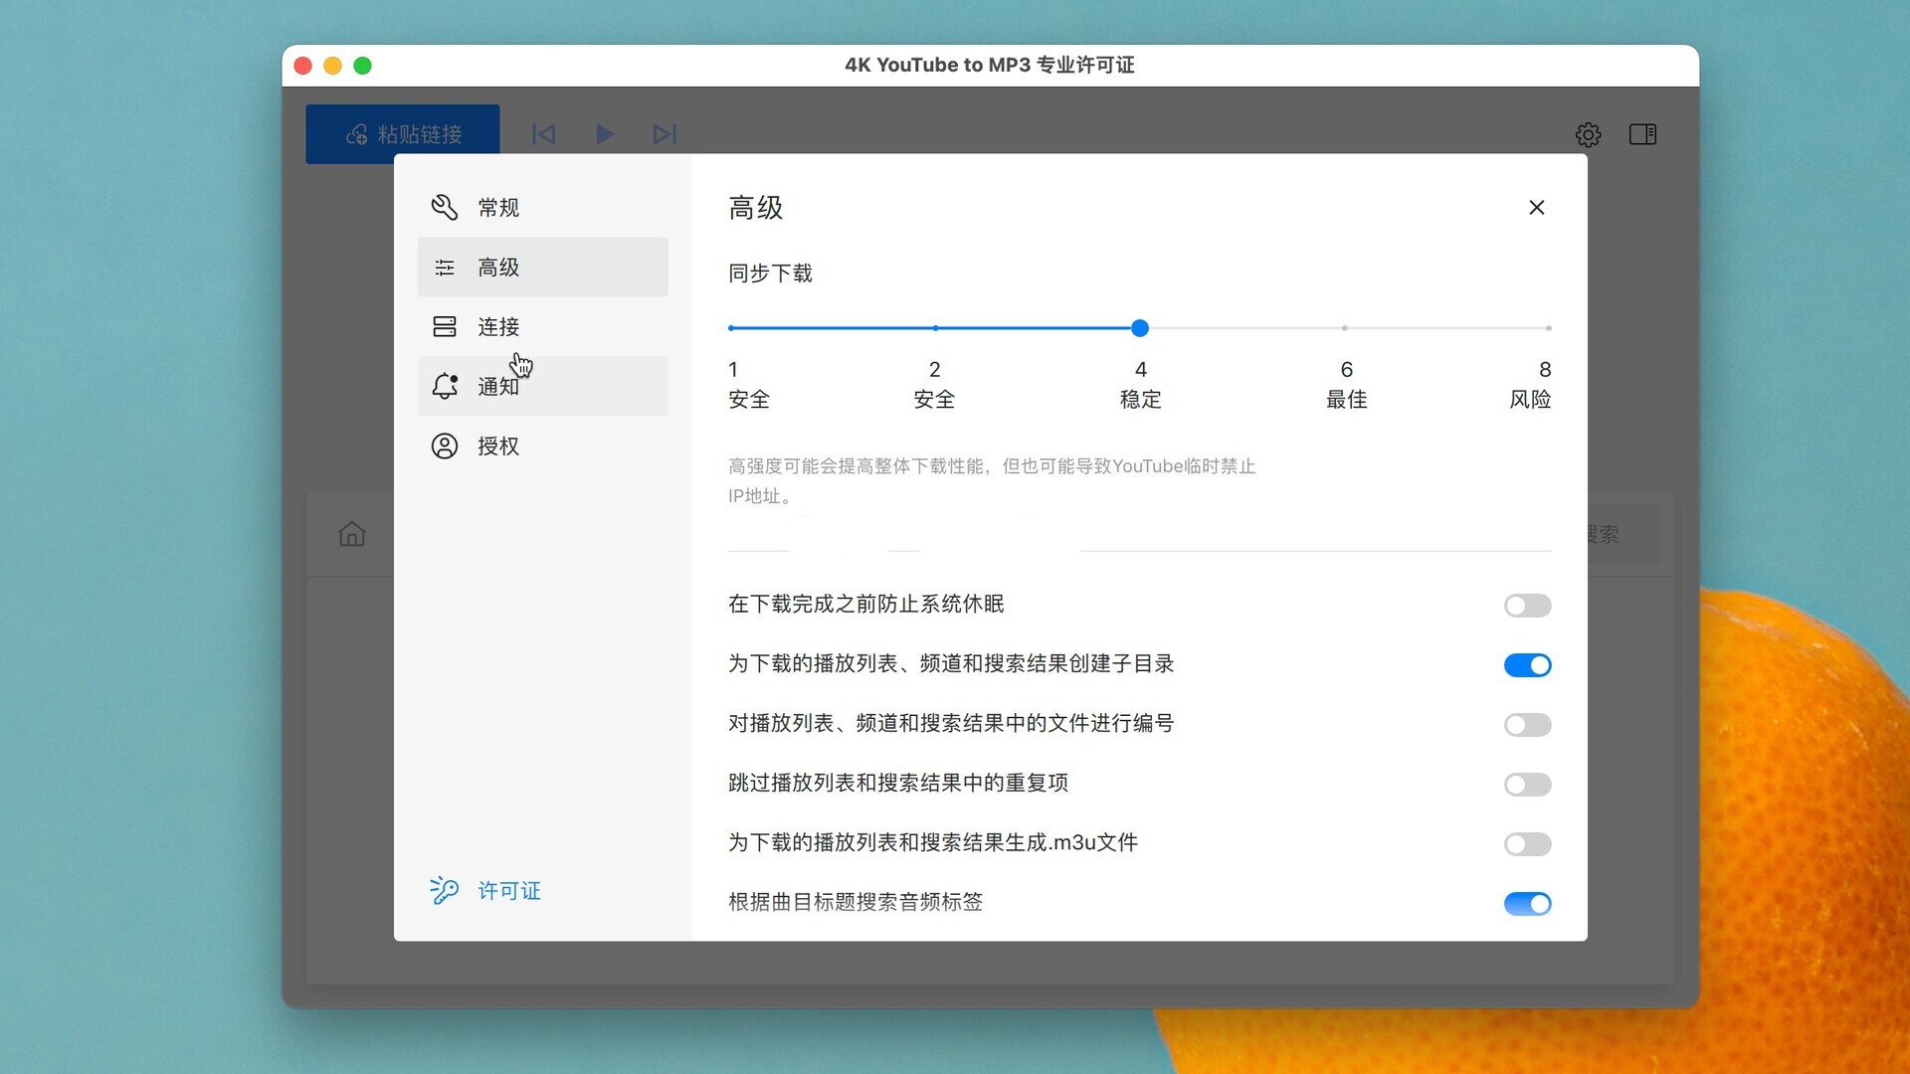Click the server icon beside 连接

[444, 326]
